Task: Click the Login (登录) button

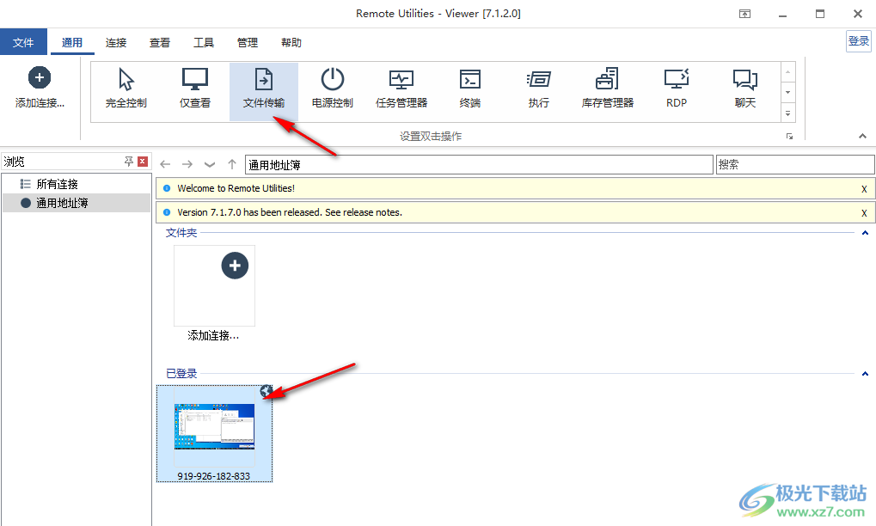Action: click(859, 40)
